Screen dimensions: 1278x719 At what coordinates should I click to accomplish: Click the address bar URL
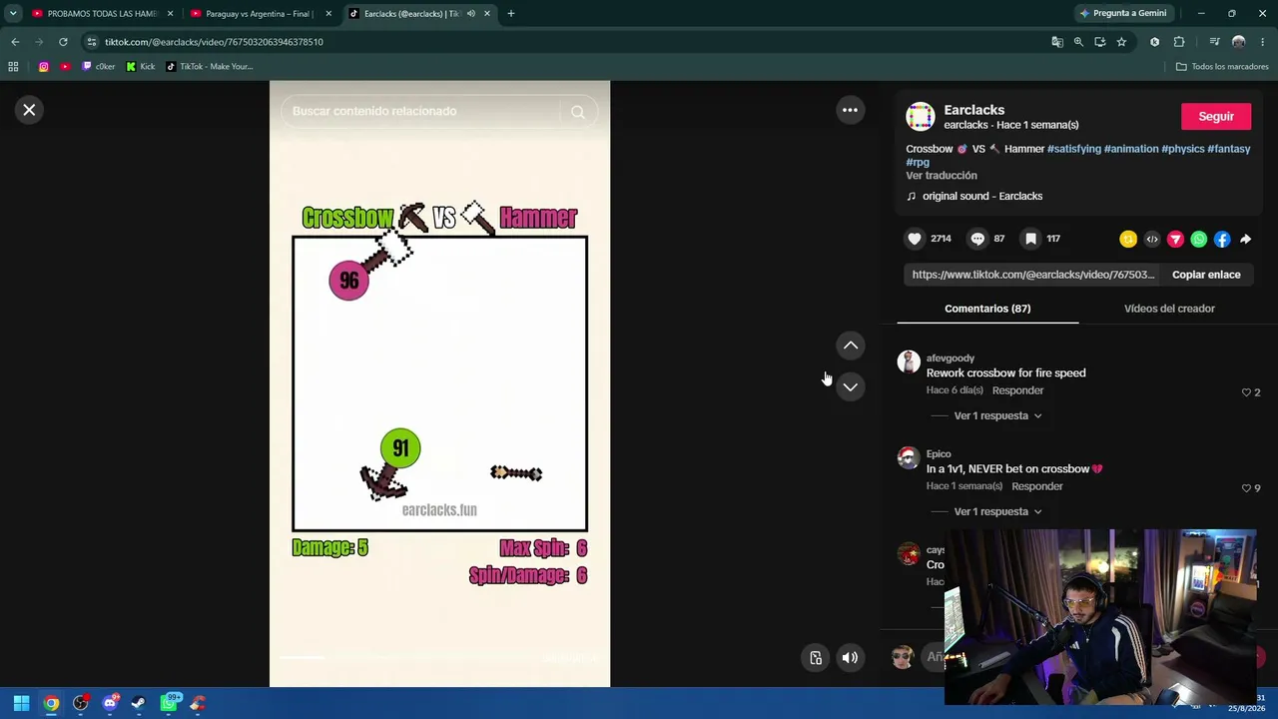[x=214, y=42]
